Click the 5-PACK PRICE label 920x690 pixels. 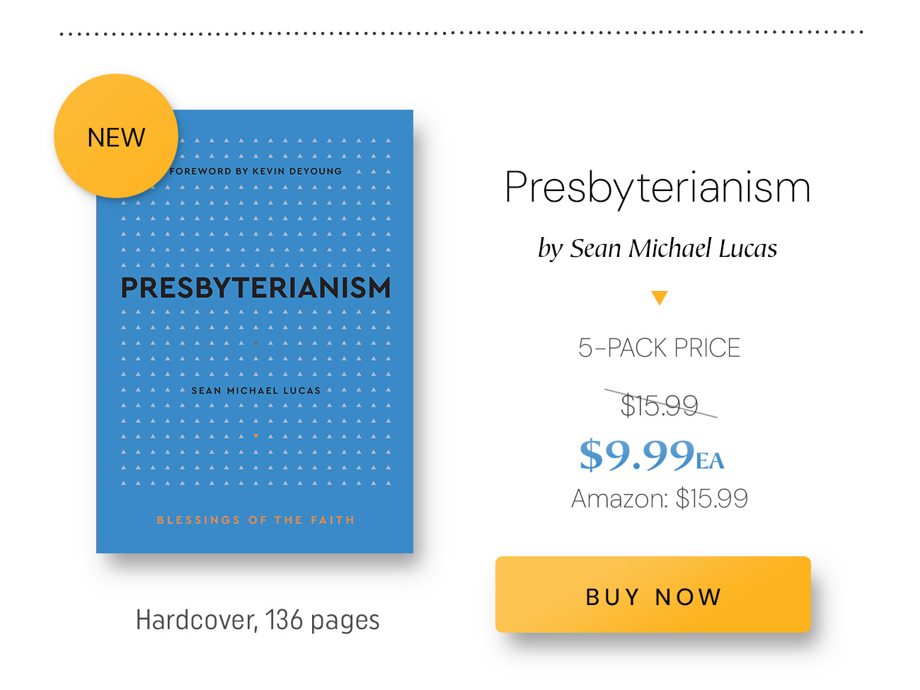(x=659, y=347)
